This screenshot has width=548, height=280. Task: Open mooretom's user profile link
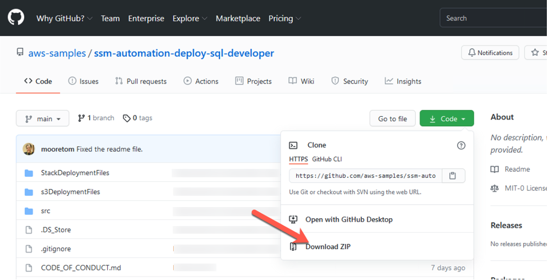(x=58, y=149)
